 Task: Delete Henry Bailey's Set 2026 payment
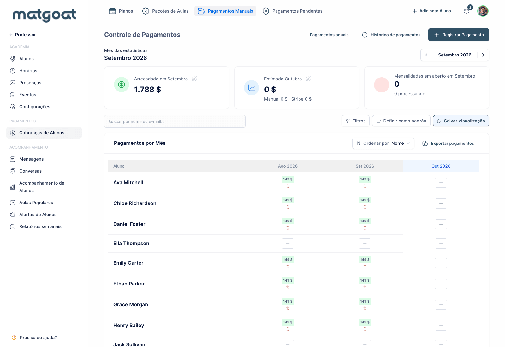click(365, 329)
